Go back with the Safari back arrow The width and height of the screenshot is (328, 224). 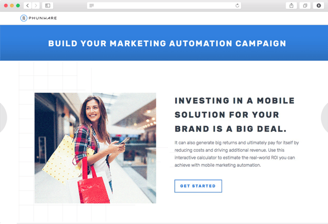[28, 6]
